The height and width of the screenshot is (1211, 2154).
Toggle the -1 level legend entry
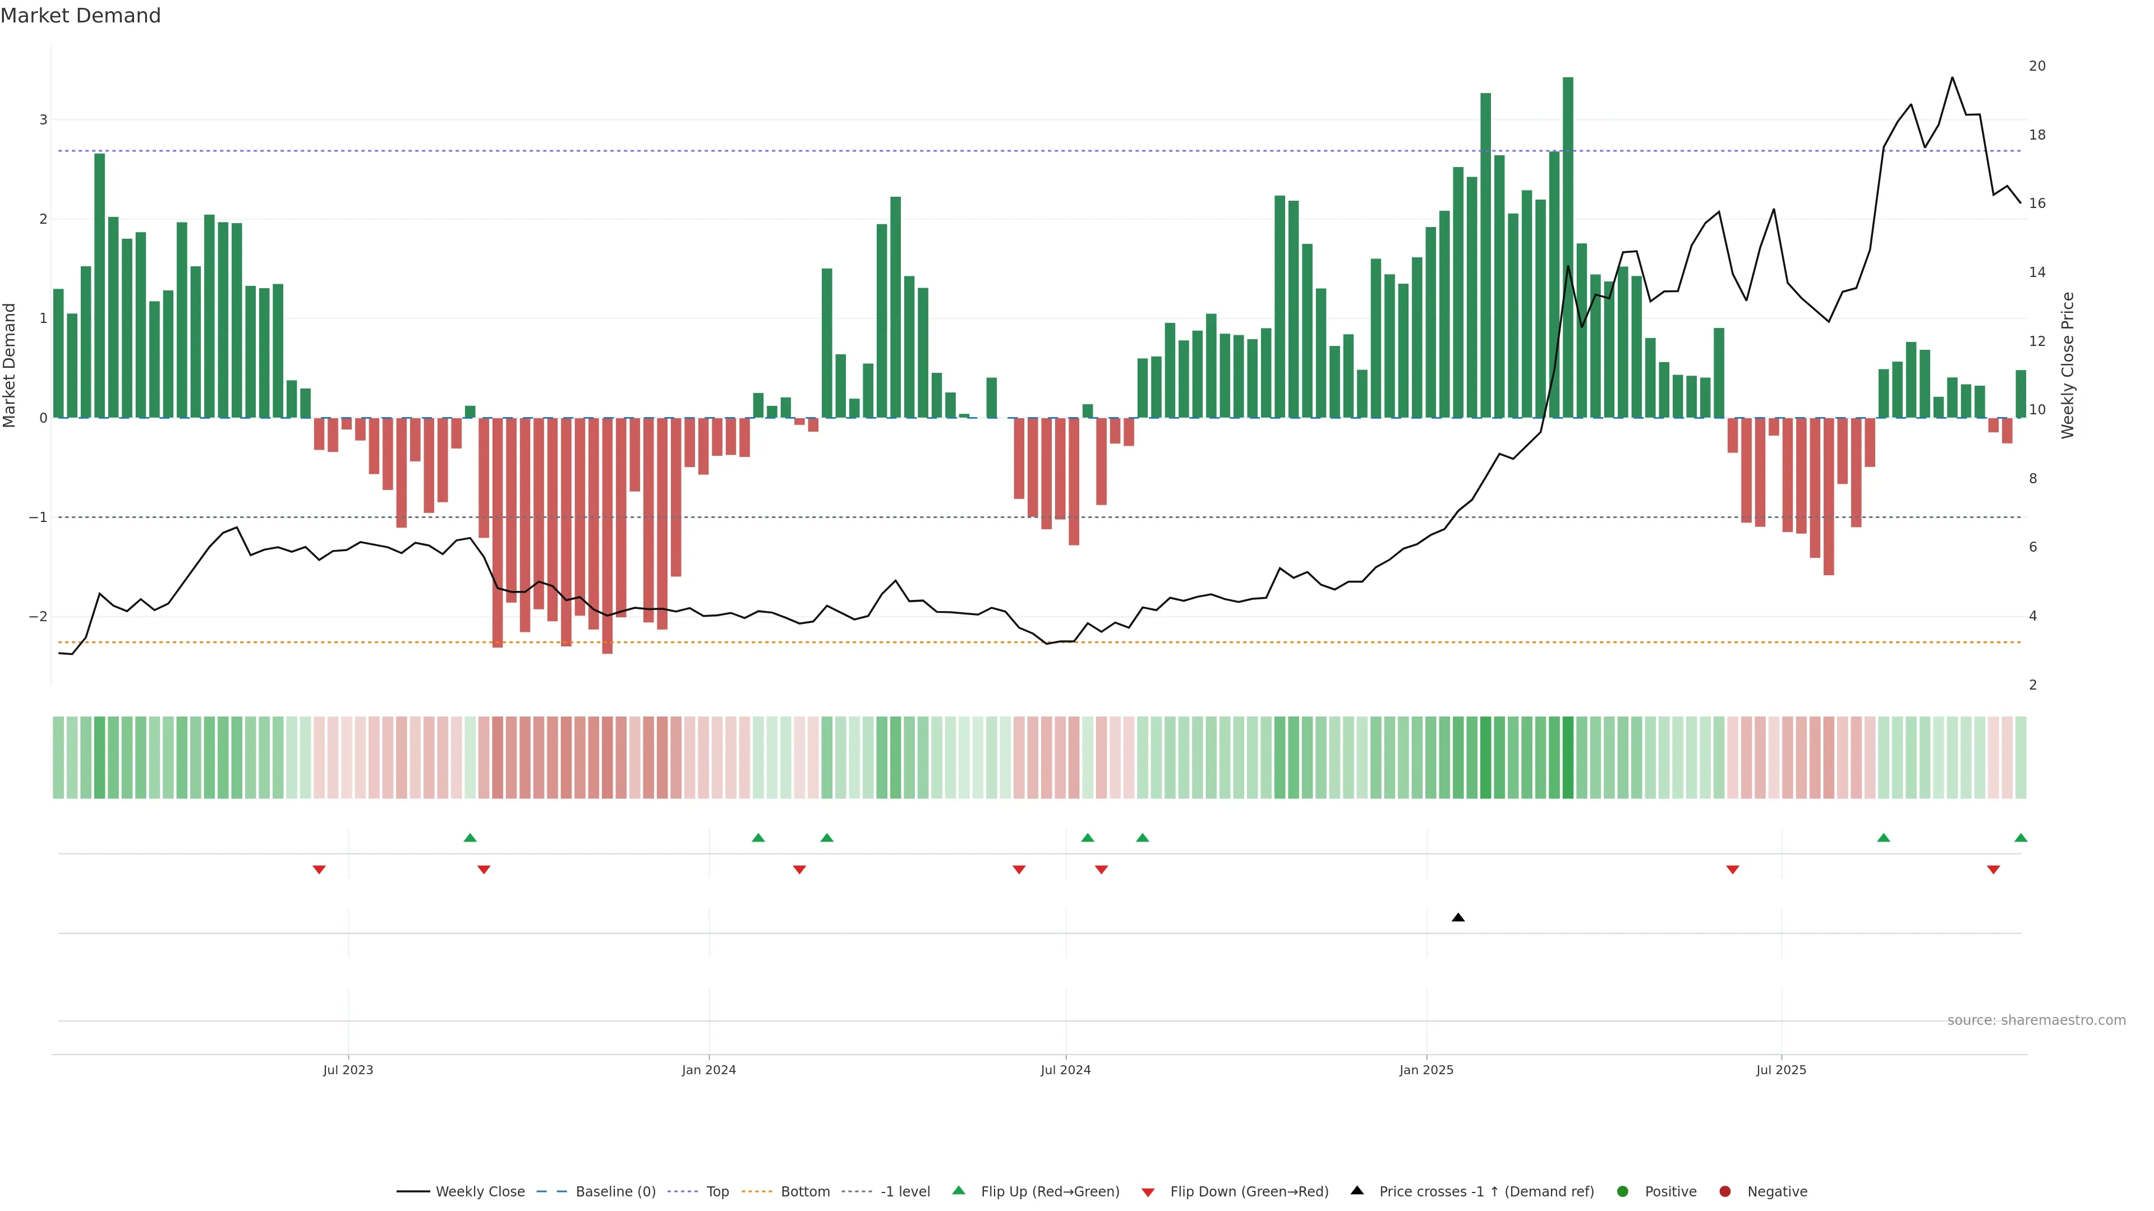tap(905, 1191)
